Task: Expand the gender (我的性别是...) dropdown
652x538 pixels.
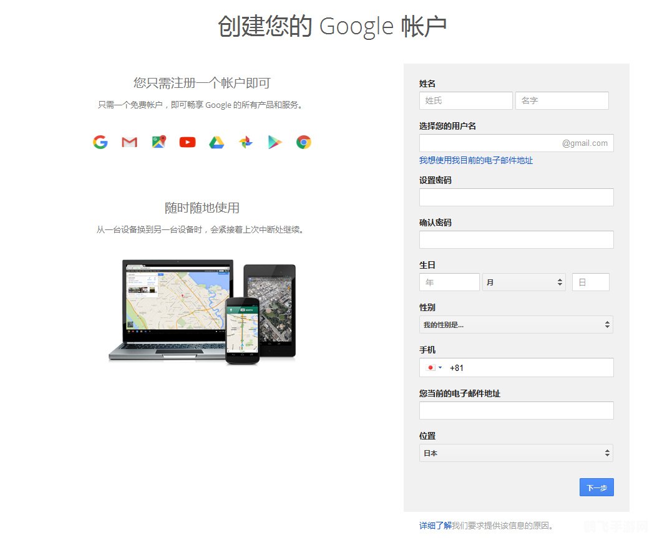Action: 516,324
